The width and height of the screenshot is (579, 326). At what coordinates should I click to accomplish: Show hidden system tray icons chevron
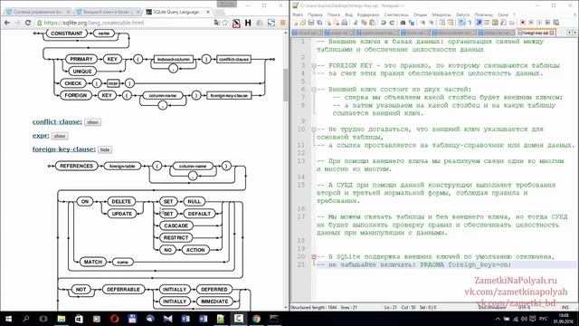[x=498, y=319]
